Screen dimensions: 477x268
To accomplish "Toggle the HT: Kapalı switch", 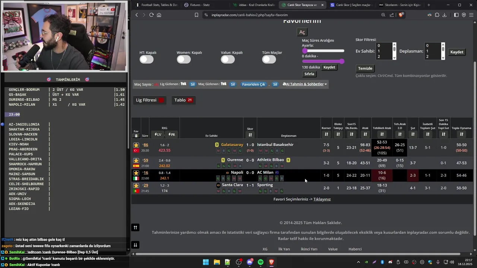I will [146, 59].
